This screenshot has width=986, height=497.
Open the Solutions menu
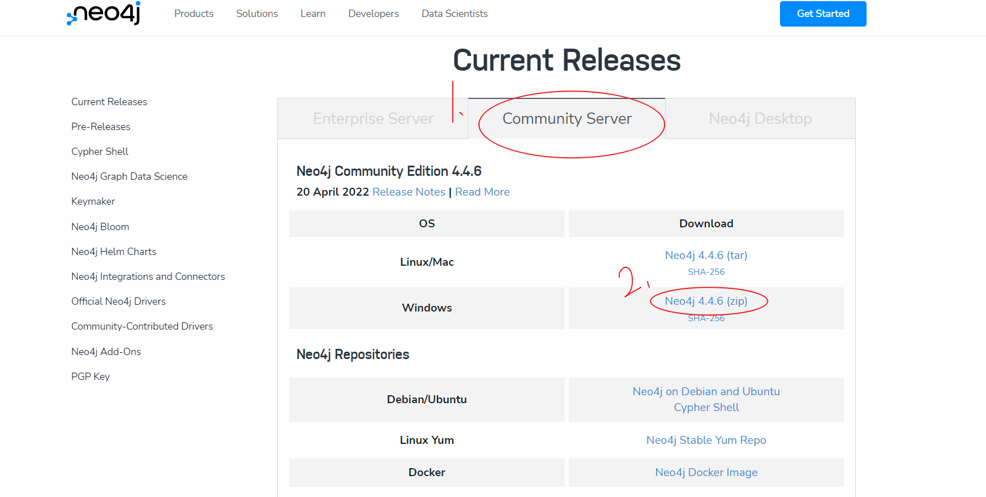point(257,14)
